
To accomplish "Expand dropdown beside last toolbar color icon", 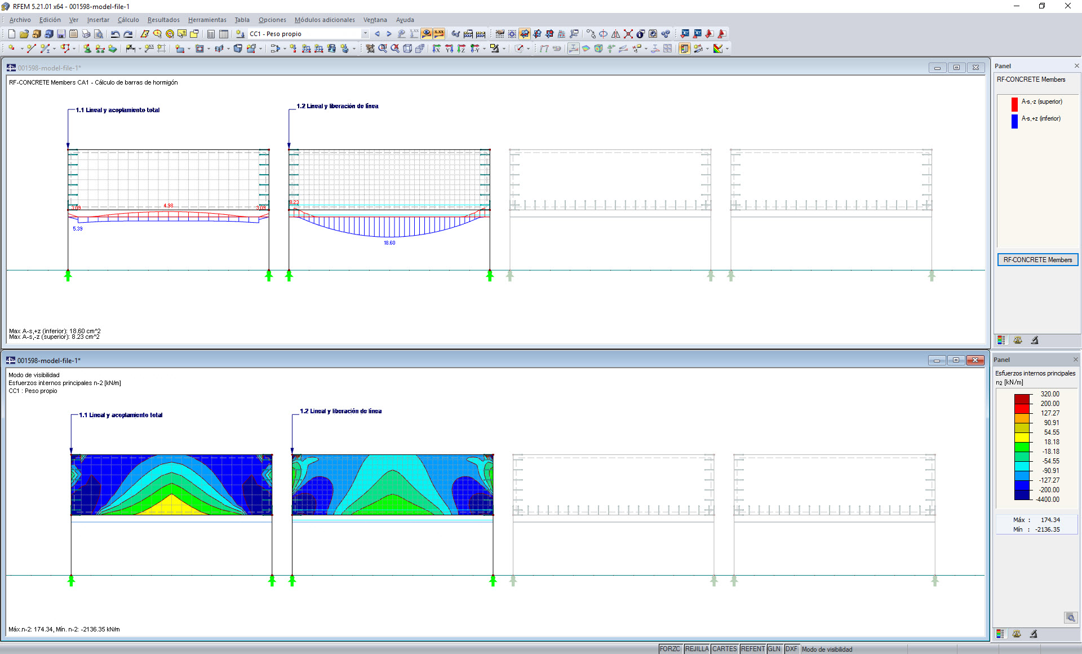I will click(727, 49).
